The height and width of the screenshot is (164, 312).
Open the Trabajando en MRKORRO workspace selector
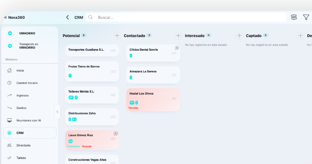click(x=30, y=46)
